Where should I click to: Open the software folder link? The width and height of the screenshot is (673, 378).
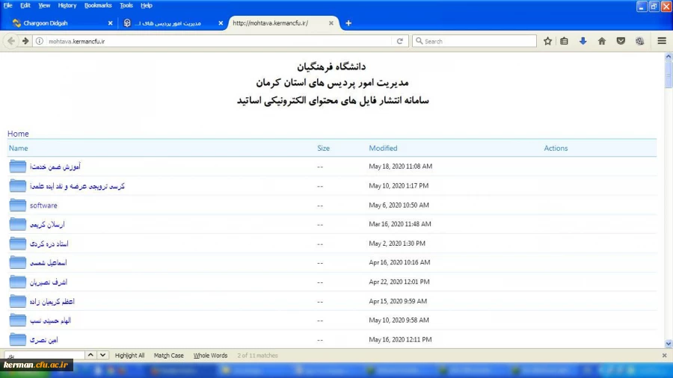click(x=43, y=205)
